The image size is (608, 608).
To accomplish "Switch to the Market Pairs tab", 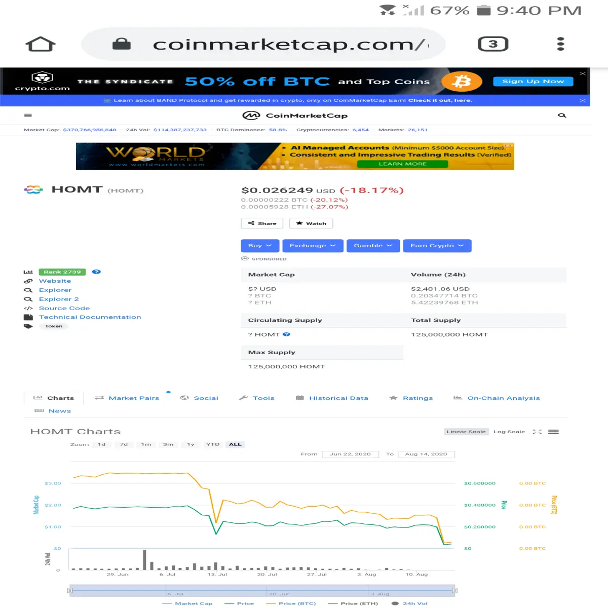I will 127,398.
